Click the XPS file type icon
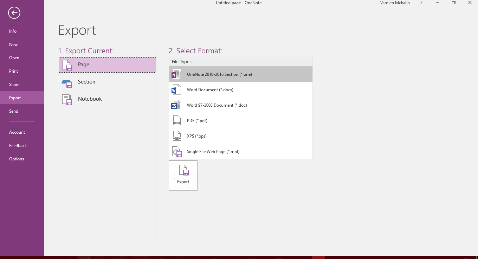 click(x=177, y=136)
